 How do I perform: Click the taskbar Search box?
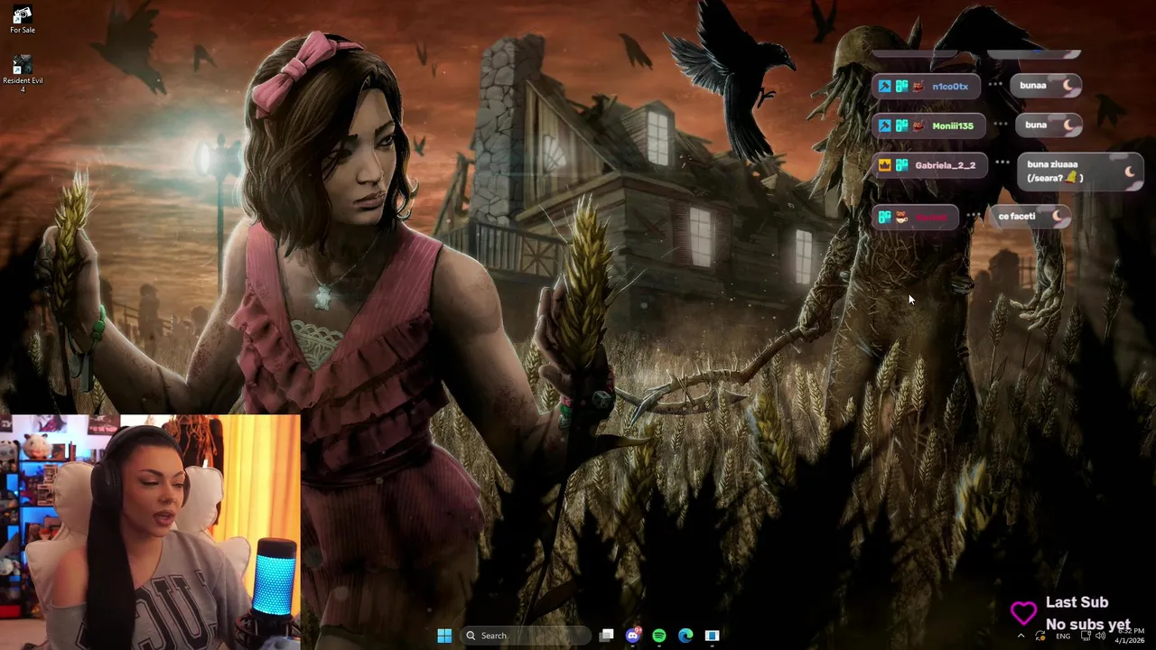click(526, 636)
